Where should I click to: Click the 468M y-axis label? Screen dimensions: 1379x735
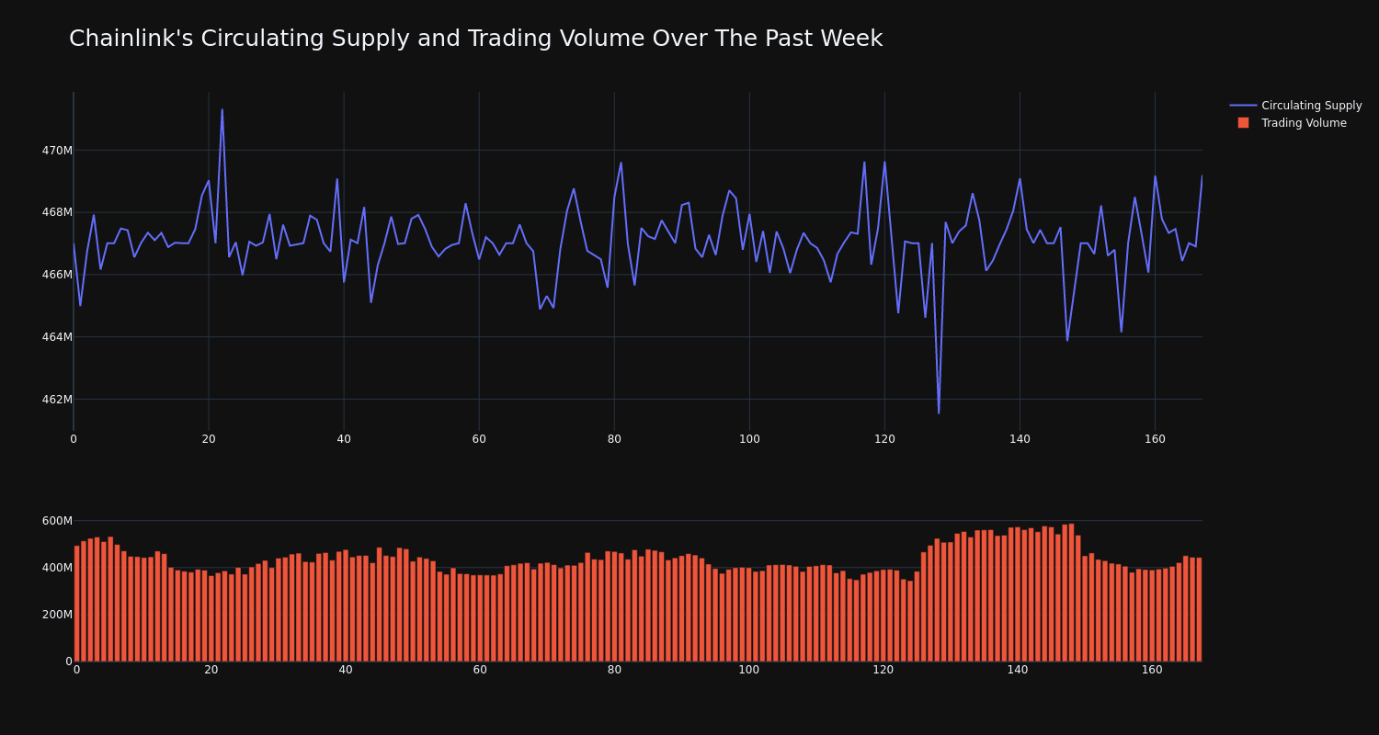tap(57, 212)
